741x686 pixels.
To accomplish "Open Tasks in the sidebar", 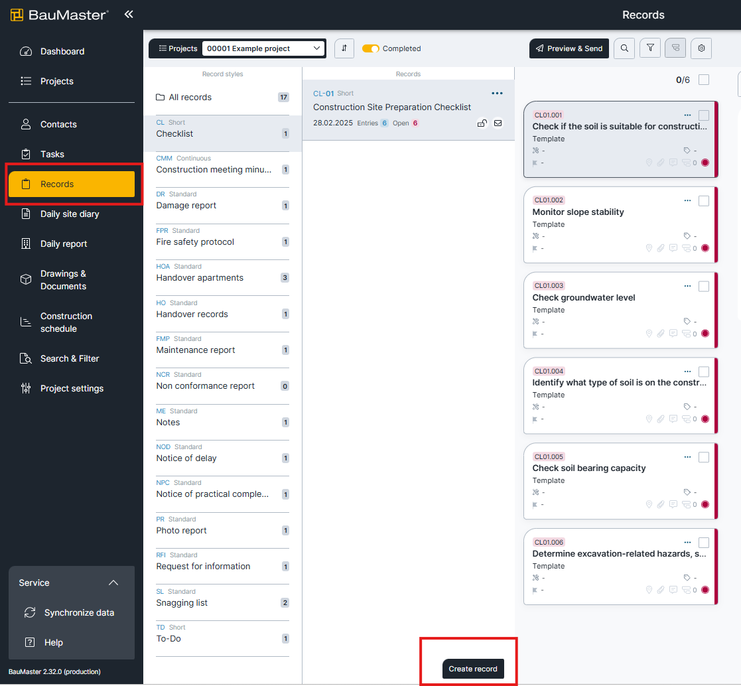I will tap(72, 154).
